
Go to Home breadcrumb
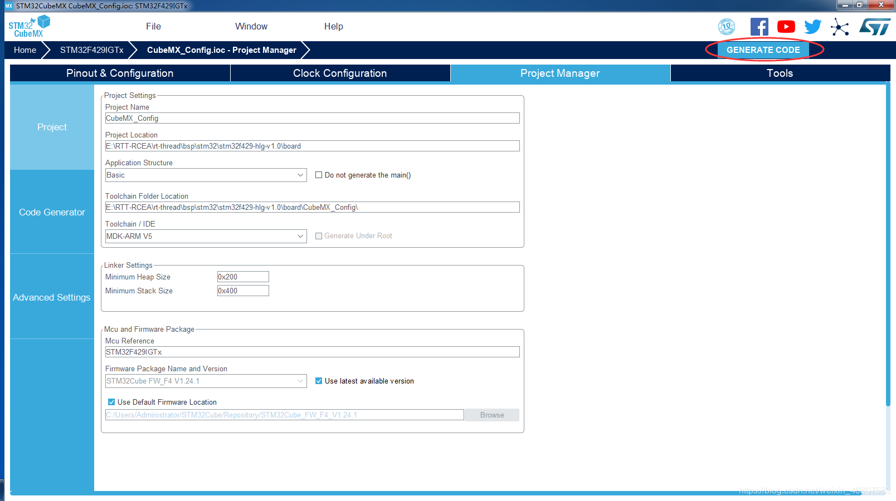pos(25,50)
